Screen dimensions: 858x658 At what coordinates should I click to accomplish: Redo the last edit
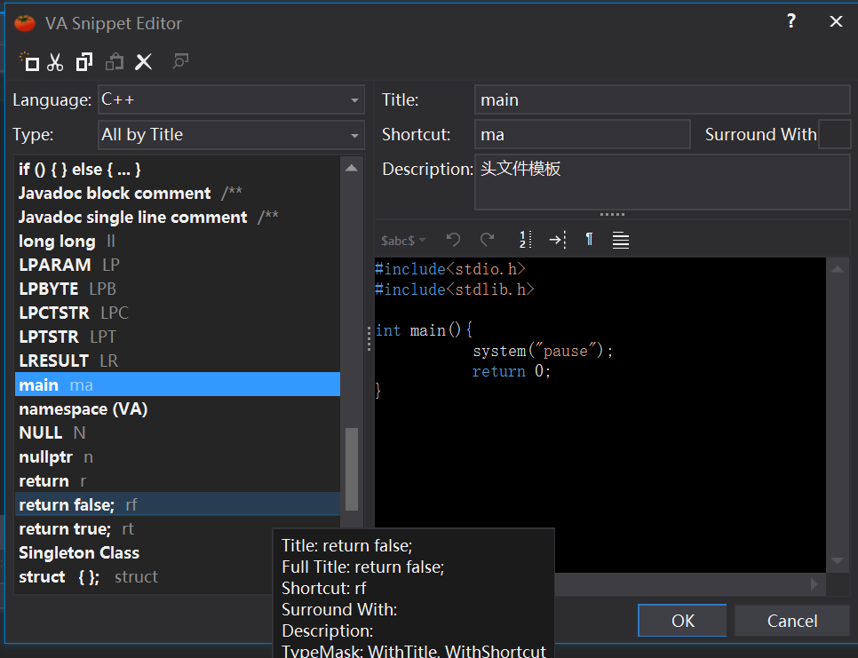point(487,240)
